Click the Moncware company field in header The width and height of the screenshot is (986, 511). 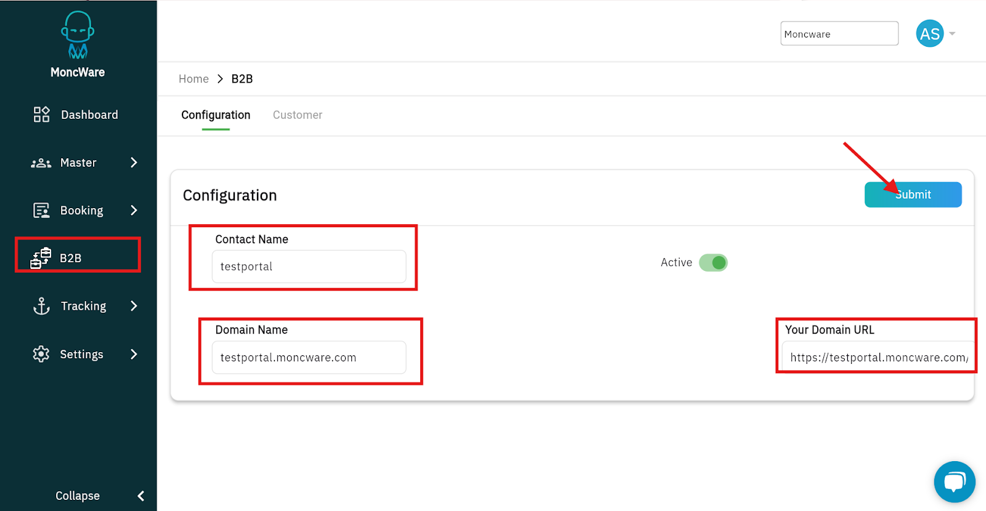pos(839,34)
